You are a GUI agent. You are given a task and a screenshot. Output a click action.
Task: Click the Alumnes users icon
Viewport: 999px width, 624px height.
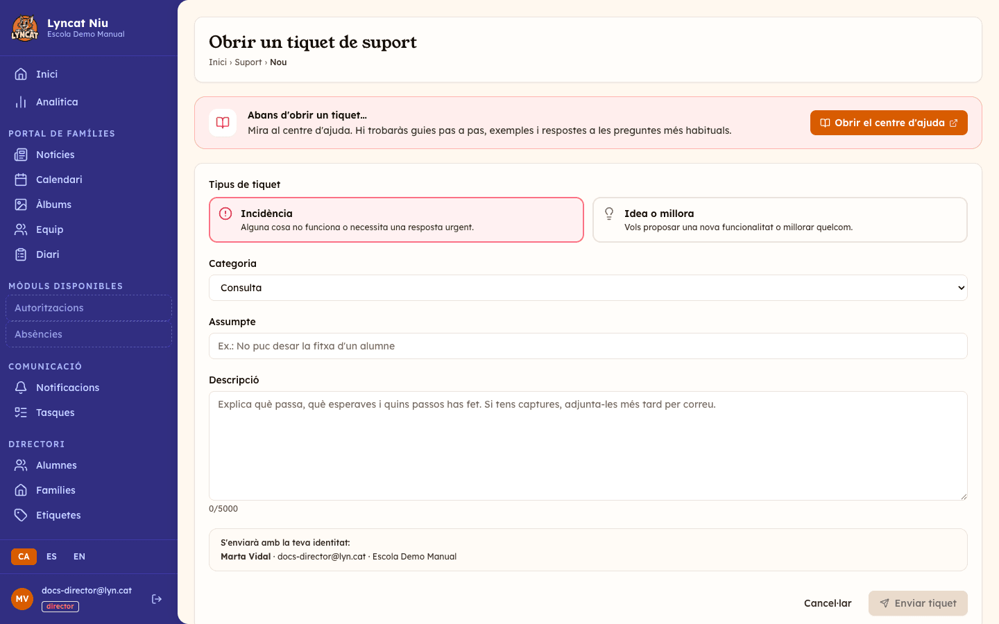click(x=21, y=465)
